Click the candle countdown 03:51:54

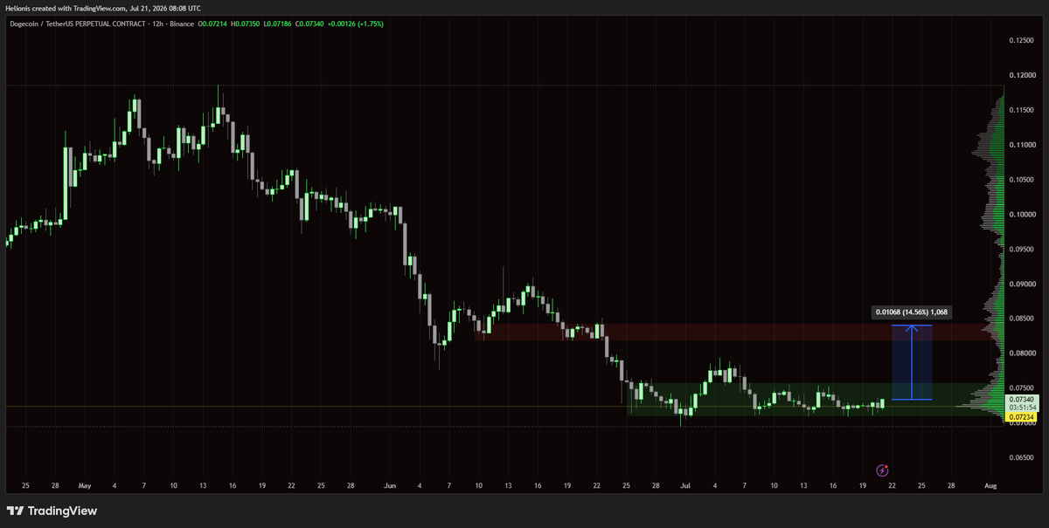[1022, 408]
